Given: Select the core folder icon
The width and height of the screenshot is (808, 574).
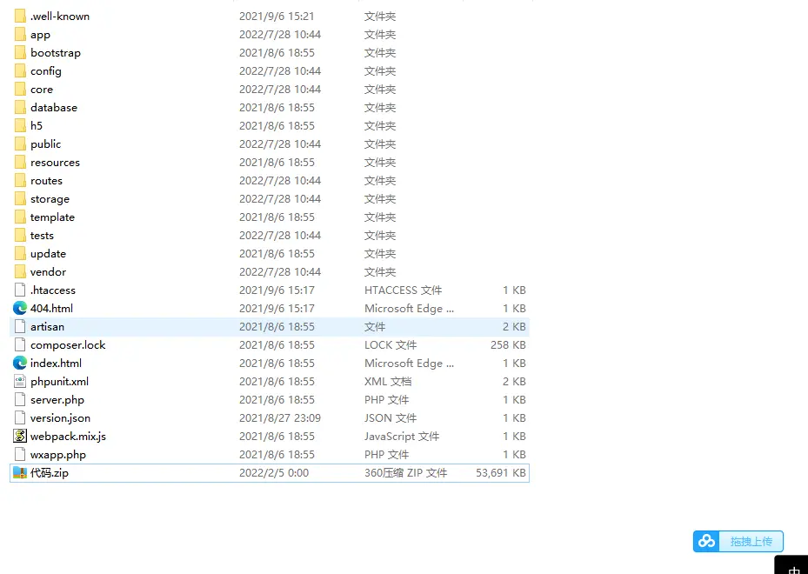Looking at the screenshot, I should tap(20, 89).
